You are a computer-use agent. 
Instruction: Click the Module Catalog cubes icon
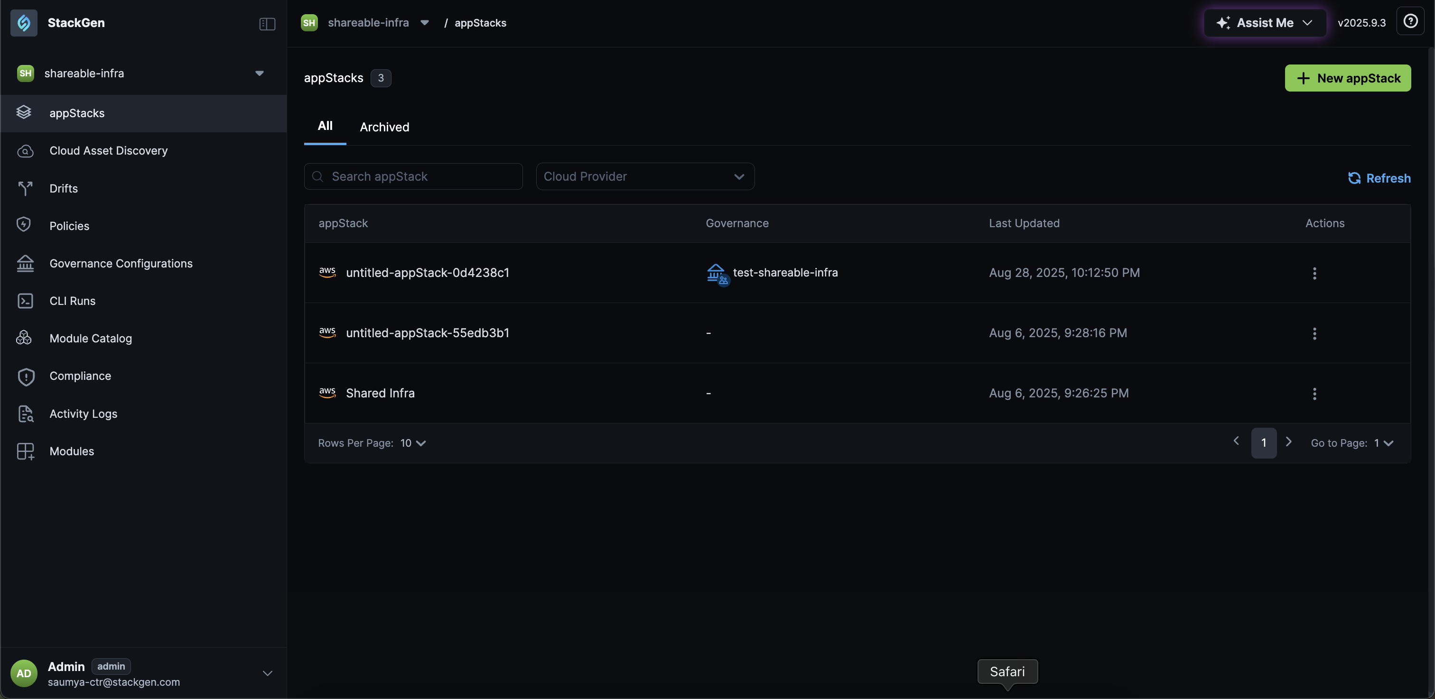point(24,338)
